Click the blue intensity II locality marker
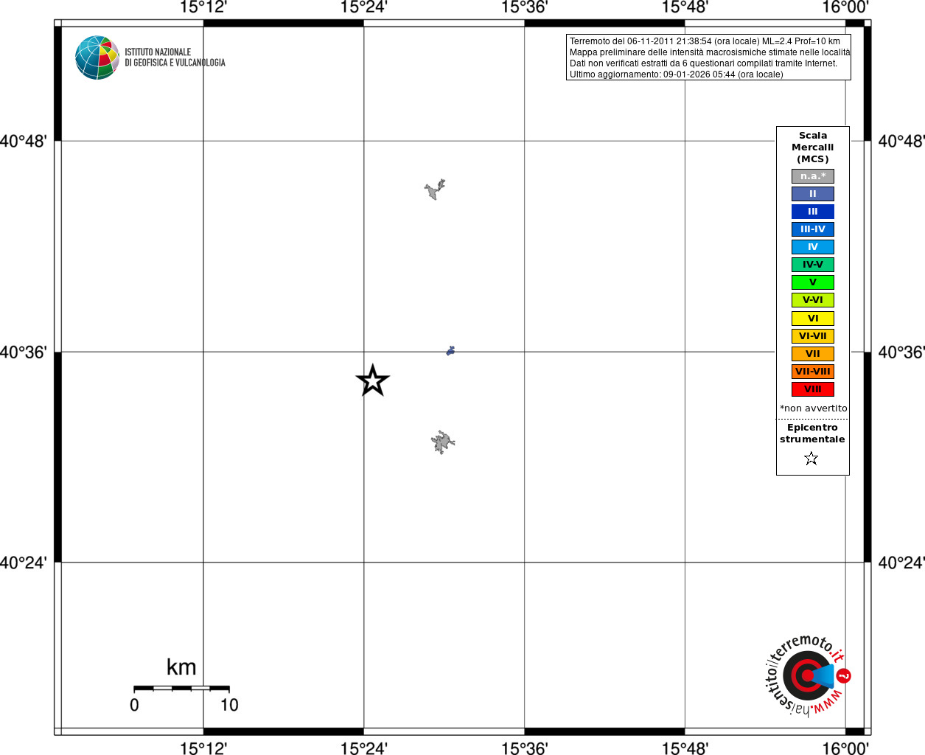925x755 pixels. [450, 351]
